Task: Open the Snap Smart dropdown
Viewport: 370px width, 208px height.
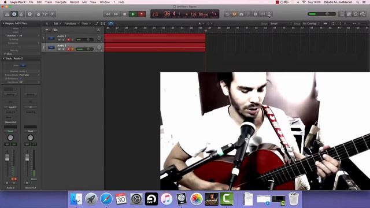Action: pos(281,24)
